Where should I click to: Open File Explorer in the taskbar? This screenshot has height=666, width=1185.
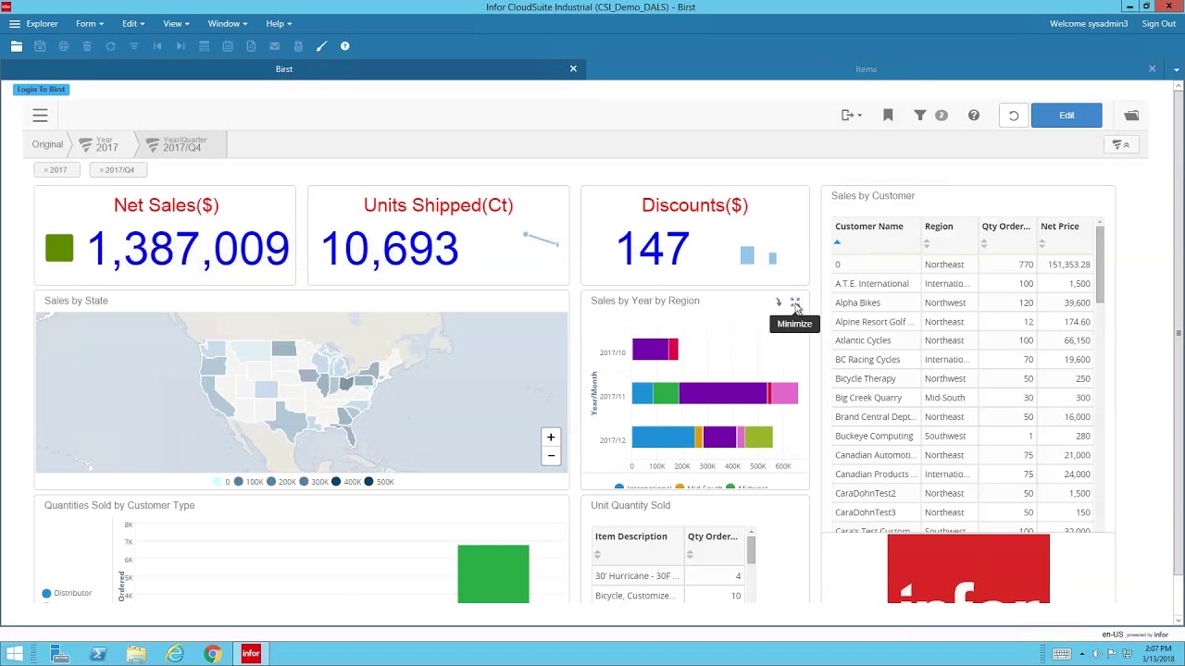[x=136, y=654]
